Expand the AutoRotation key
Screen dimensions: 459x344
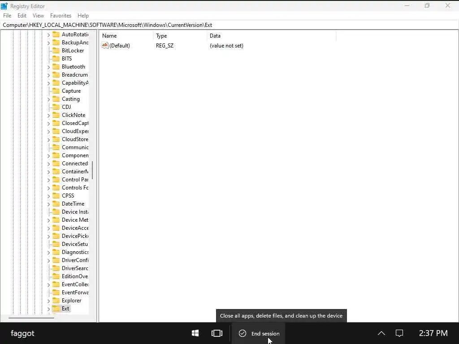pyautogui.click(x=48, y=35)
